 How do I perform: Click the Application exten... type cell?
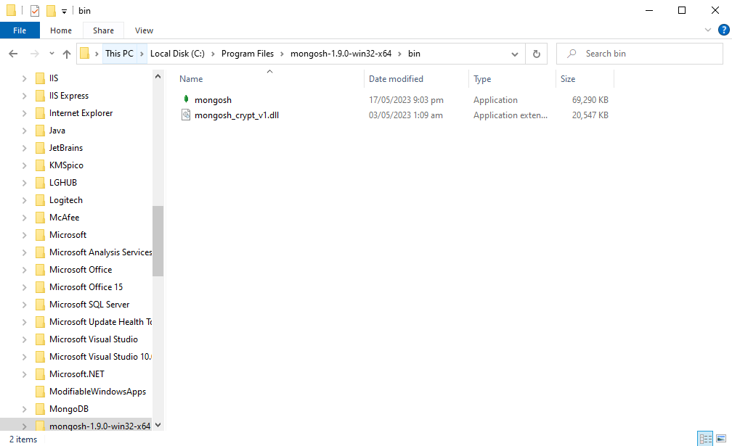click(x=511, y=115)
